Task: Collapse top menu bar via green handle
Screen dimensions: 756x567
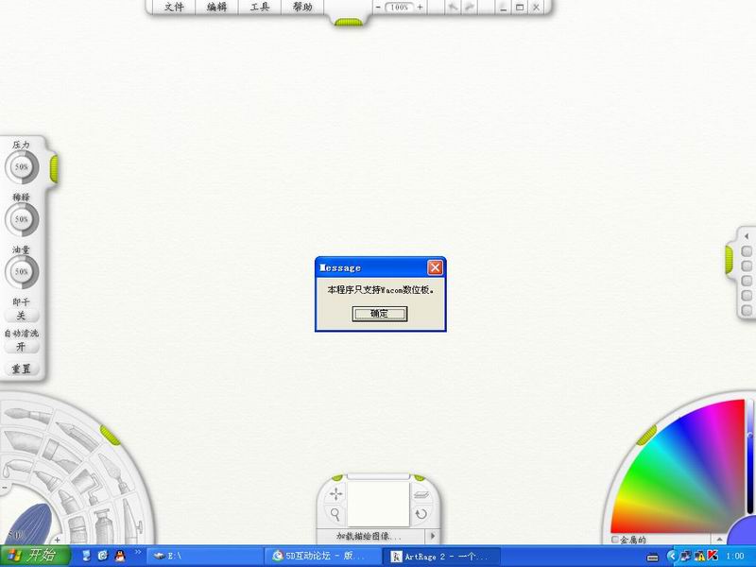Action: (x=348, y=22)
